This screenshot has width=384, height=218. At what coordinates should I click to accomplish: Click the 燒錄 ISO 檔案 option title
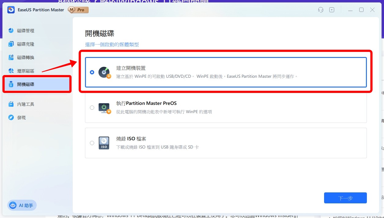pyautogui.click(x=131, y=139)
